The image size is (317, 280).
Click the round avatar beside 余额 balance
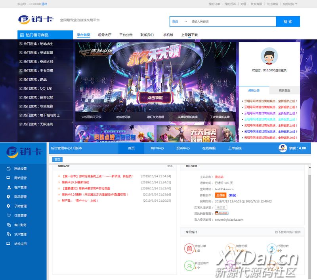pyautogui.click(x=283, y=148)
